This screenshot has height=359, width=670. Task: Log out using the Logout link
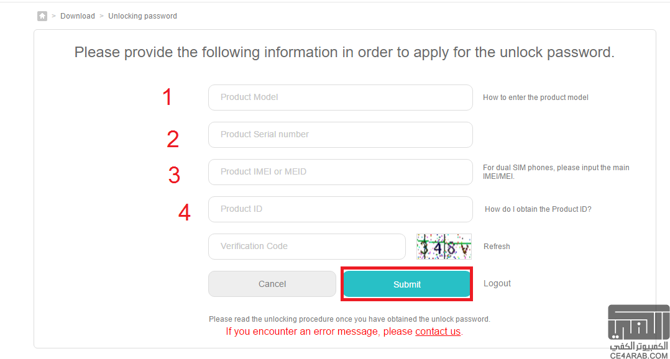[497, 283]
